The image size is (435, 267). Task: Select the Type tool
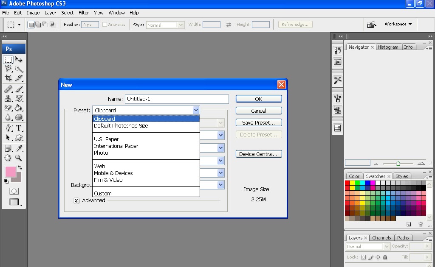(x=19, y=128)
